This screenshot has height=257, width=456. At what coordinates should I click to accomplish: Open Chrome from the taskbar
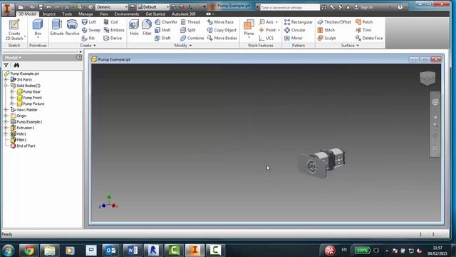[x=28, y=251]
